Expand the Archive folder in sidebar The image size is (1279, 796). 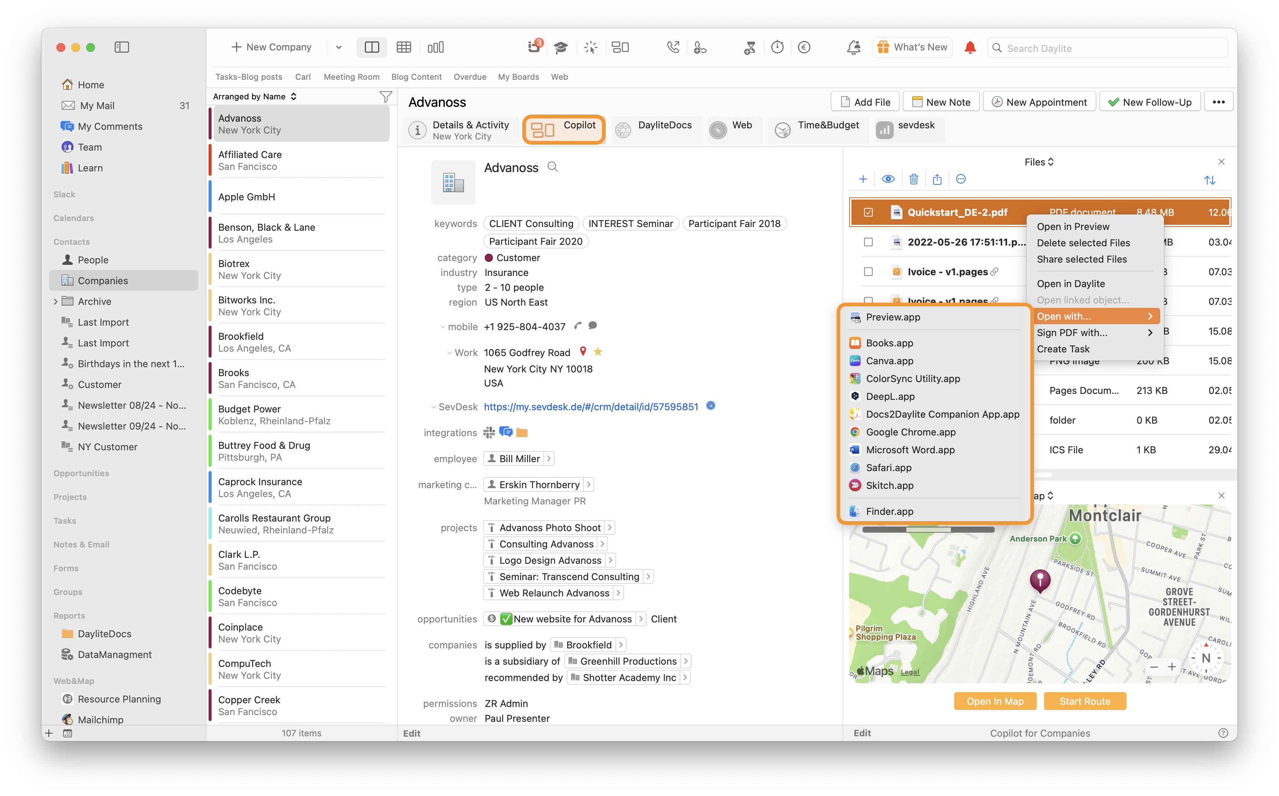[x=55, y=302]
